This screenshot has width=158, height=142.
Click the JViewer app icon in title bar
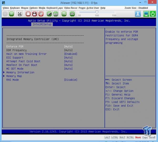point(4,3)
